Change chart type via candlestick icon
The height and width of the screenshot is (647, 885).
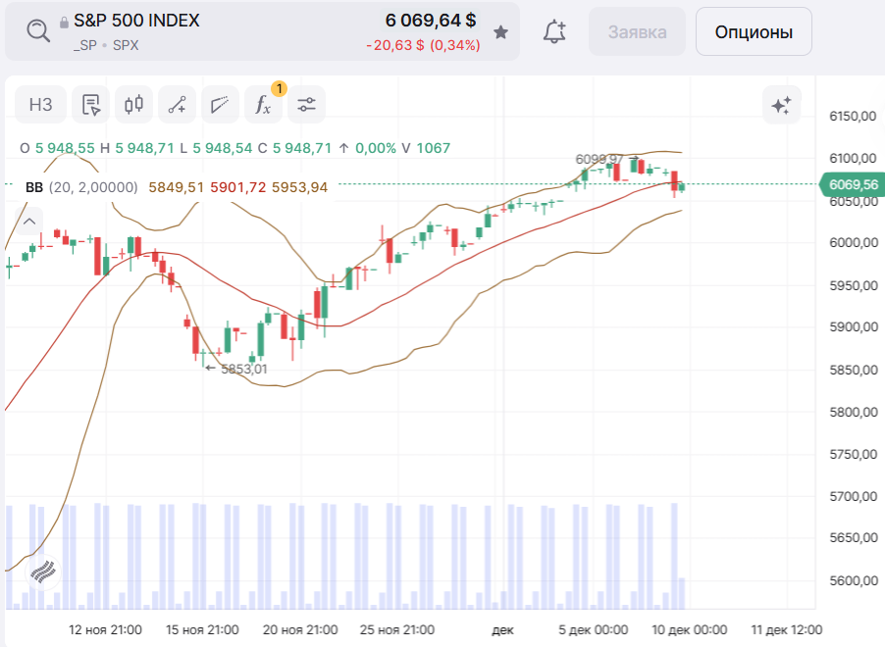click(x=133, y=104)
